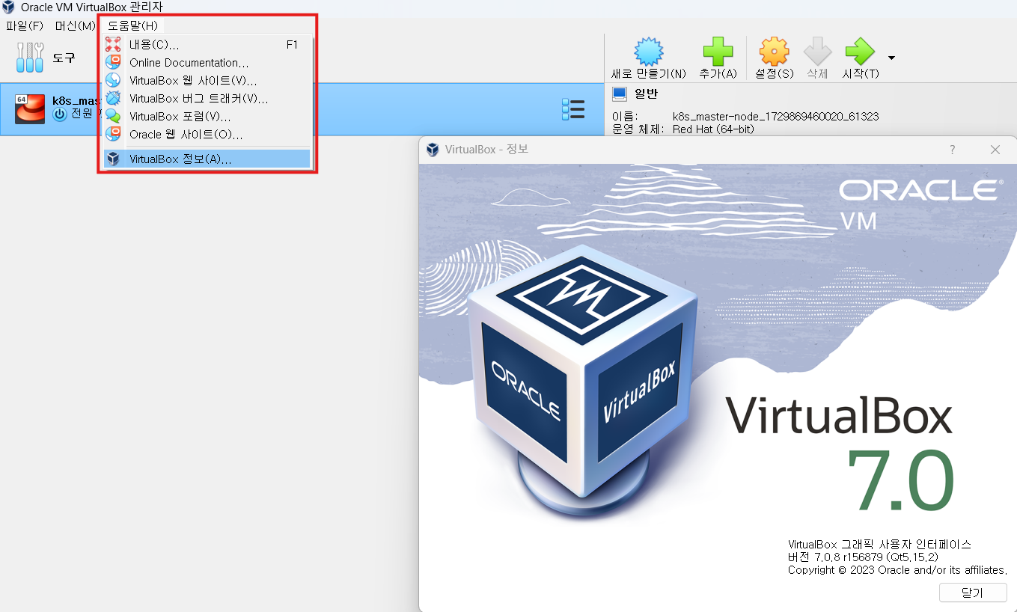Click the 도구 tools icon
Viewport: 1017px width, 612px height.
tap(30, 57)
